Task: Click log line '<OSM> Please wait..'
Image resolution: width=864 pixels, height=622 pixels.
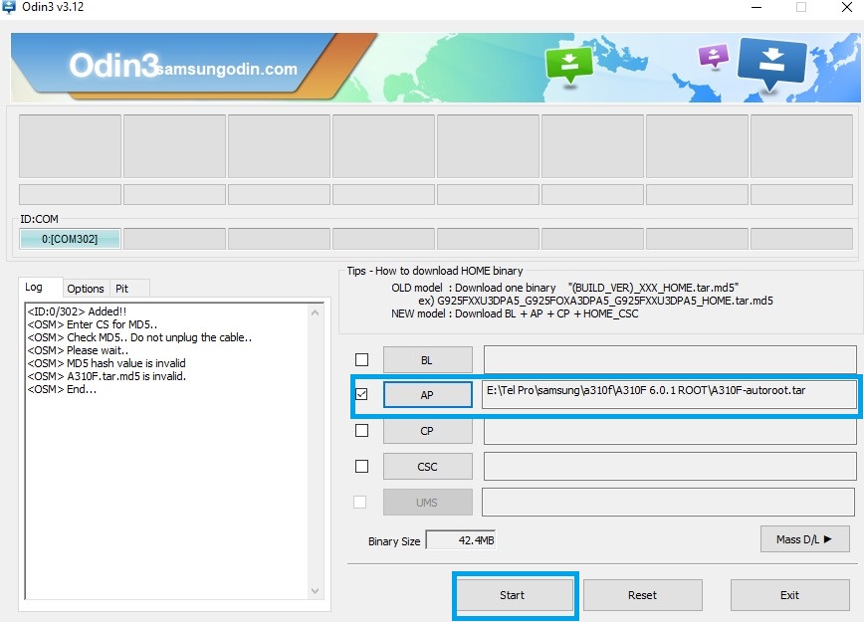Action: 78,350
